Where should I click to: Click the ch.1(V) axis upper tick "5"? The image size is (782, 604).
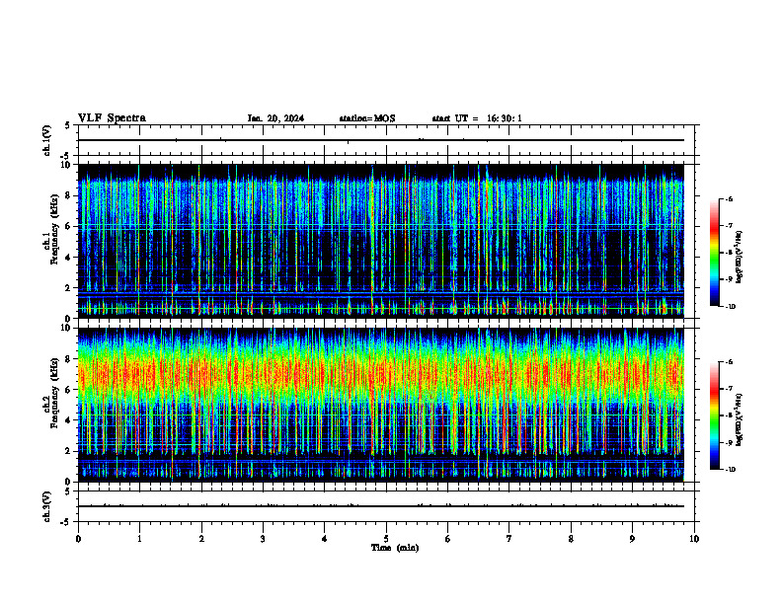tap(68, 125)
